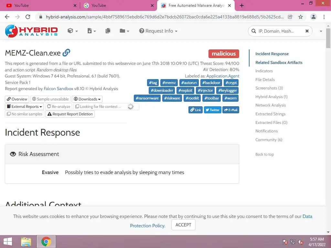Click the Overview button

click(x=17, y=99)
